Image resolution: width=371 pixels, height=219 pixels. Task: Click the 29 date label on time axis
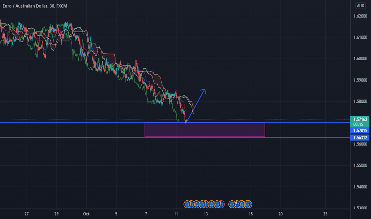point(56,214)
